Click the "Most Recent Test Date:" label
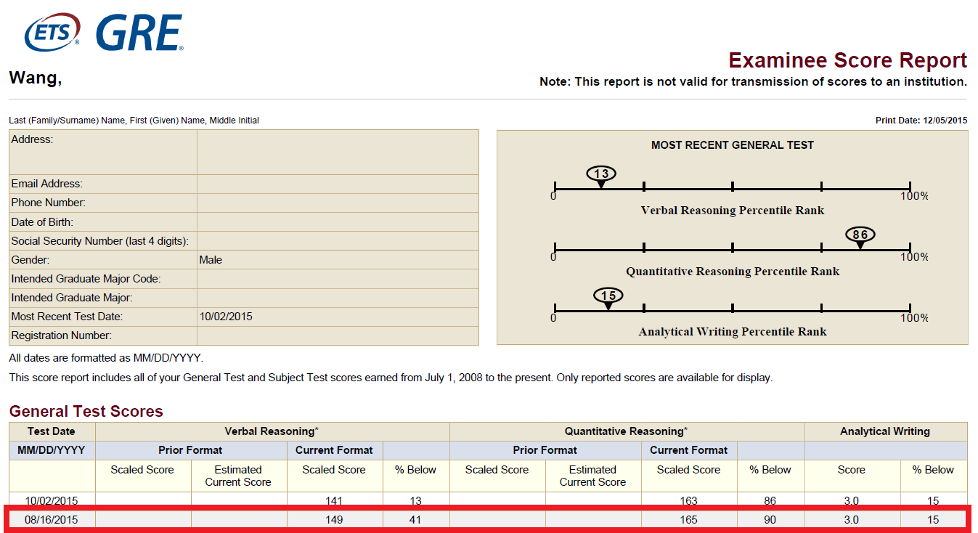 pos(67,317)
